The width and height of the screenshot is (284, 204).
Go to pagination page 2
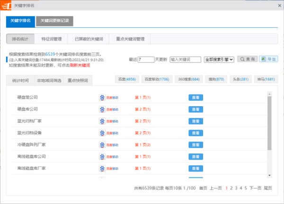pyautogui.click(x=231, y=188)
